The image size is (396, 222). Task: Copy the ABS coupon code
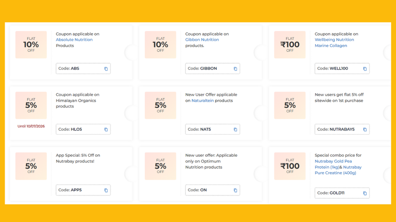click(106, 69)
